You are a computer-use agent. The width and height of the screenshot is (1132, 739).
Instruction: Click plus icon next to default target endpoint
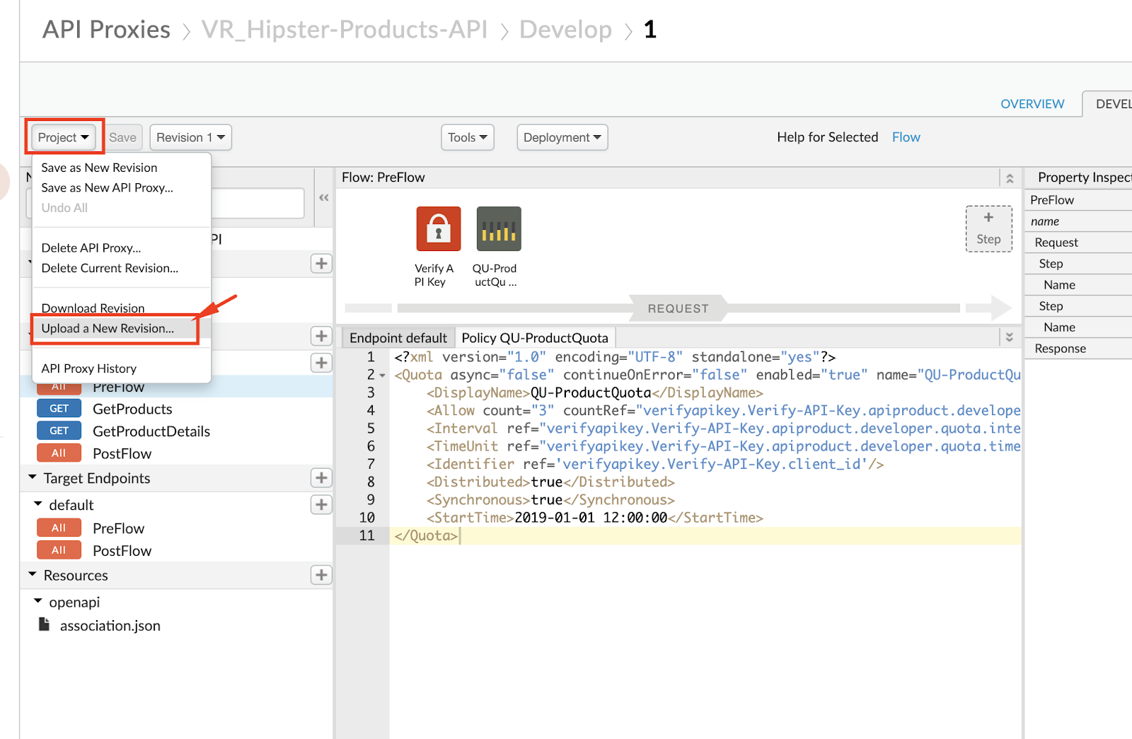(x=321, y=504)
